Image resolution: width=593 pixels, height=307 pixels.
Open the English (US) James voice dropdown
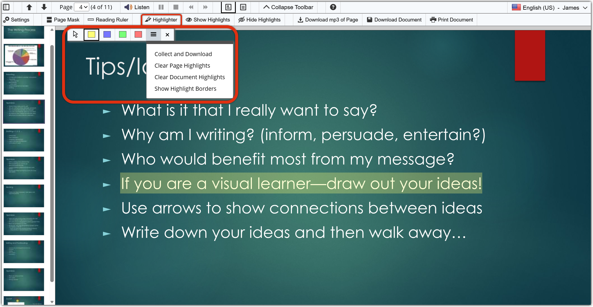pyautogui.click(x=550, y=8)
